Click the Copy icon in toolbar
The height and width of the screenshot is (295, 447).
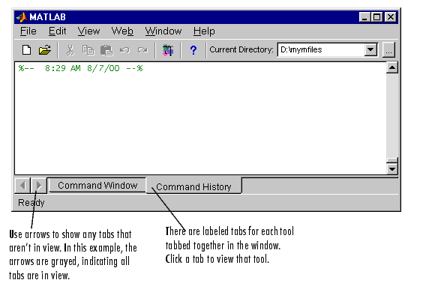88,50
